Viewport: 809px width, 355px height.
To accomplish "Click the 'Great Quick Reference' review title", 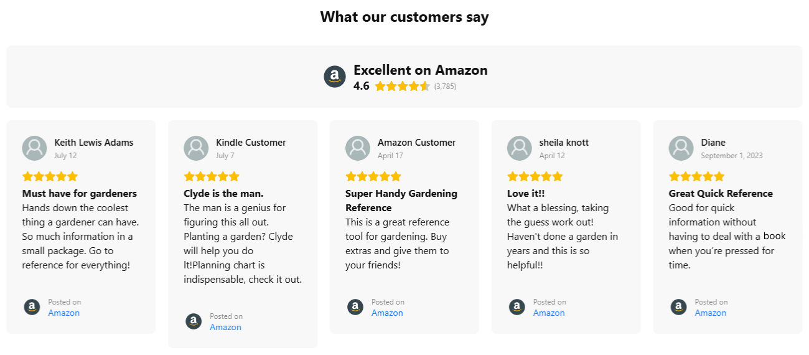I will coord(721,193).
